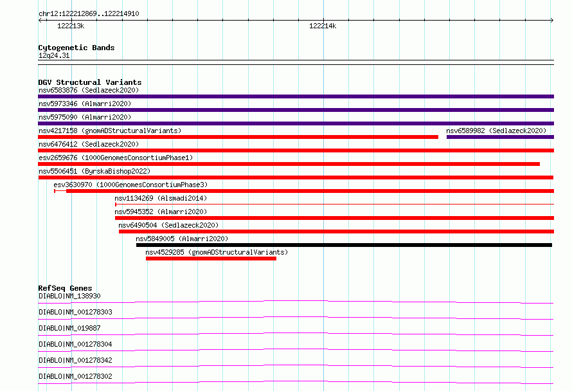Open the DIABLO|NM_001278303 transcript label
This screenshot has width=572, height=391.
pyautogui.click(x=75, y=312)
